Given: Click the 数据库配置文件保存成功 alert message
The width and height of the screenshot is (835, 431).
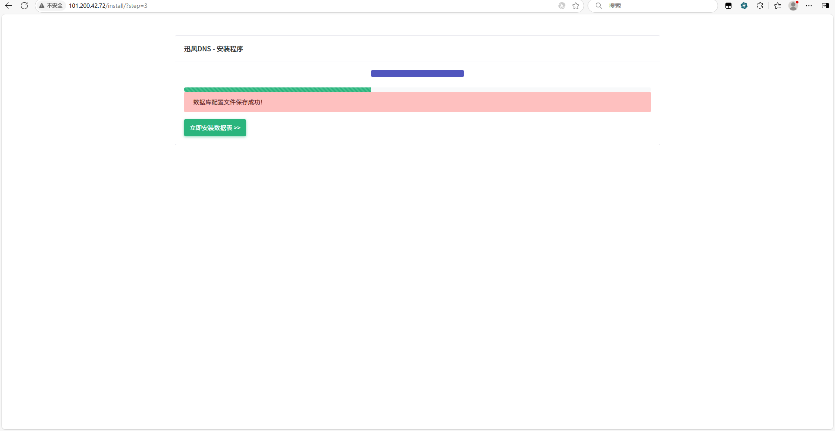Looking at the screenshot, I should point(417,102).
